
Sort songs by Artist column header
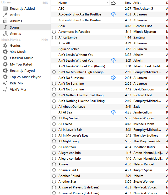point(137,3)
